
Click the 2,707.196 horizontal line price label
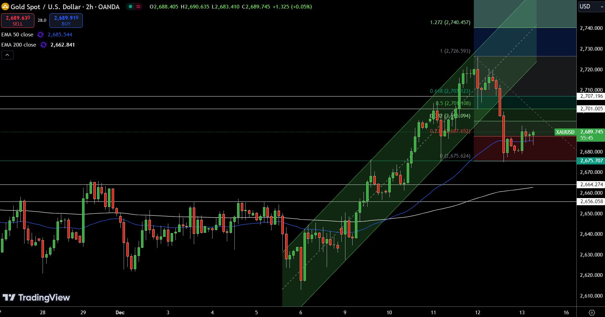[591, 96]
